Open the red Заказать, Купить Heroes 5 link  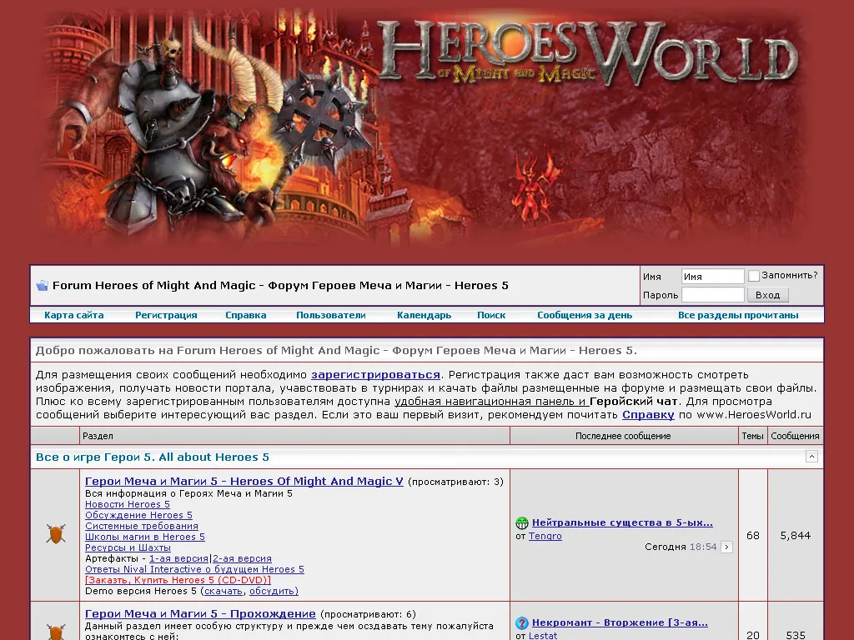coord(178,581)
